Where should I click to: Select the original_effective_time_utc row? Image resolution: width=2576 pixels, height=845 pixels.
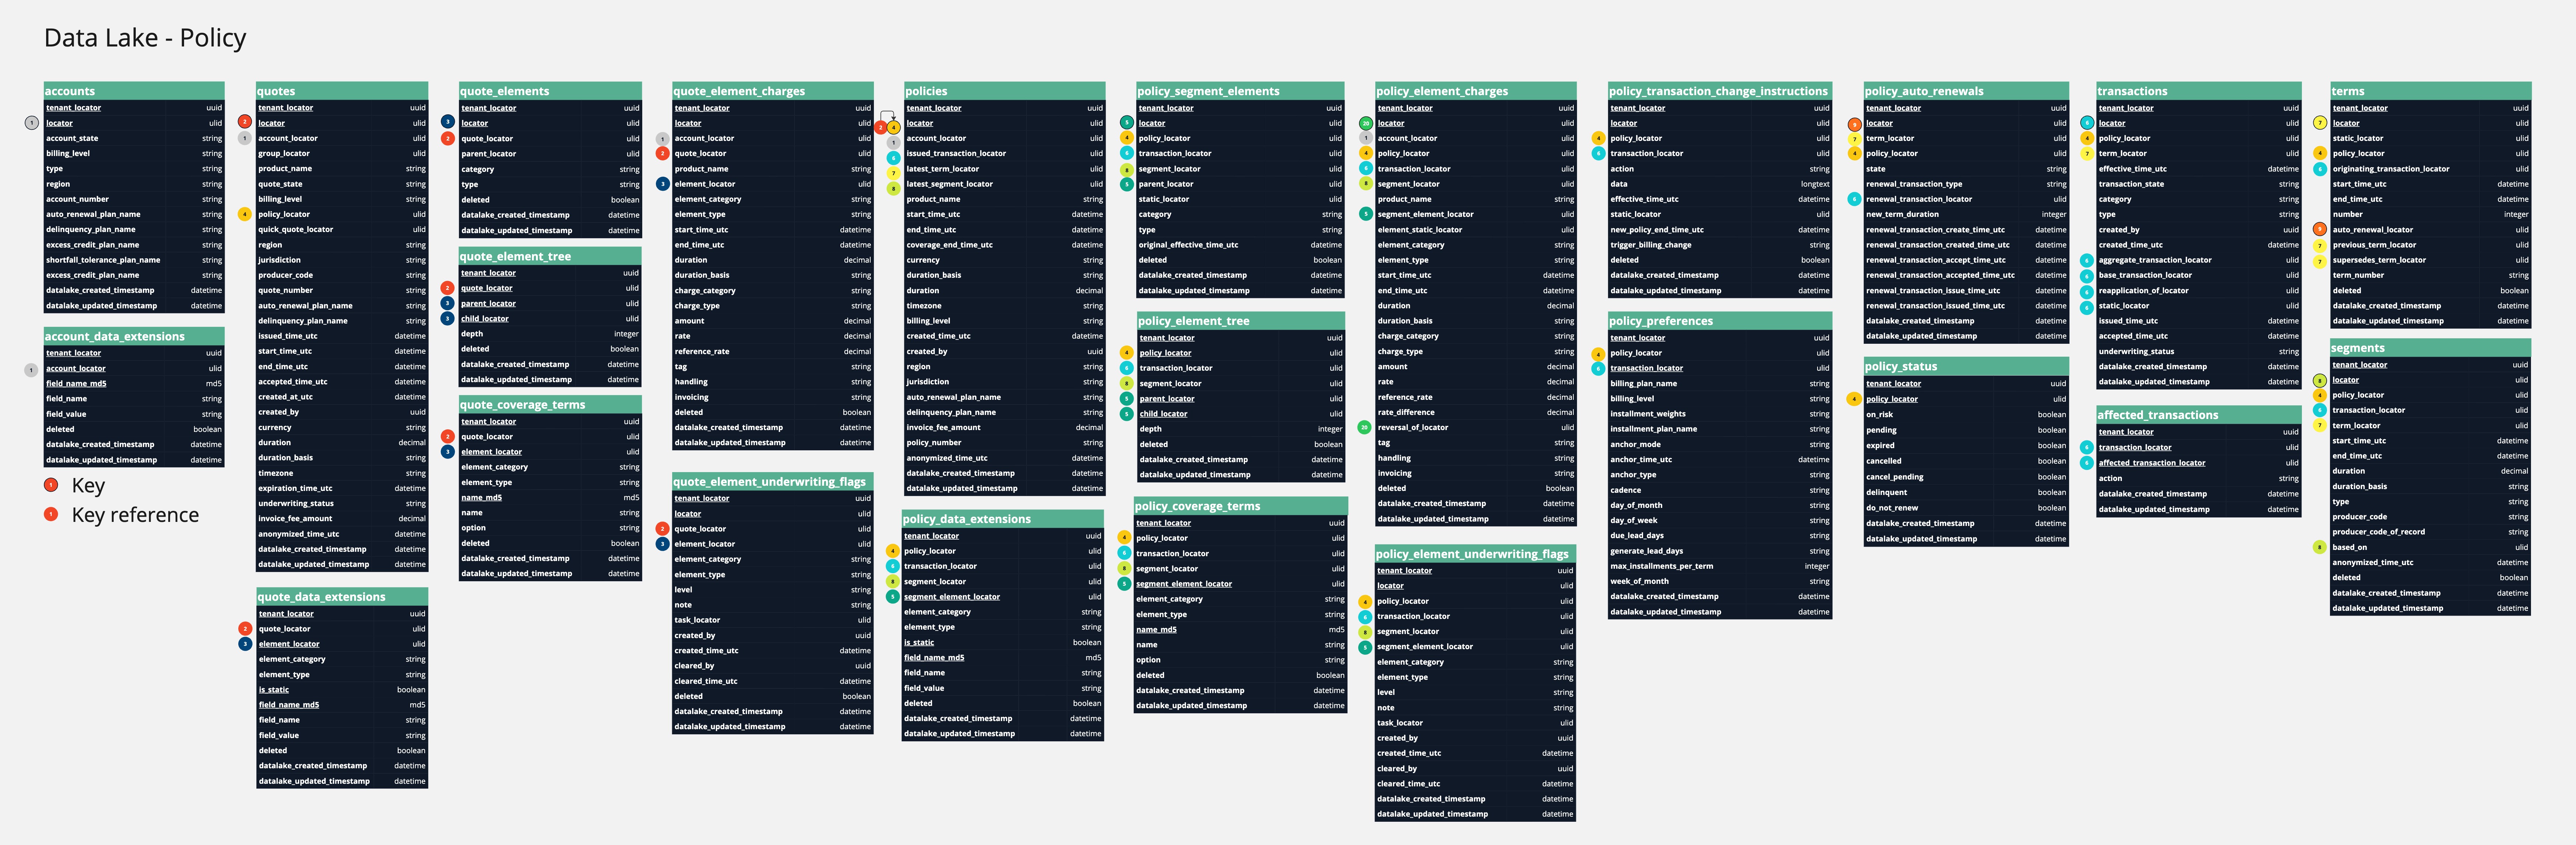[x=1240, y=245]
